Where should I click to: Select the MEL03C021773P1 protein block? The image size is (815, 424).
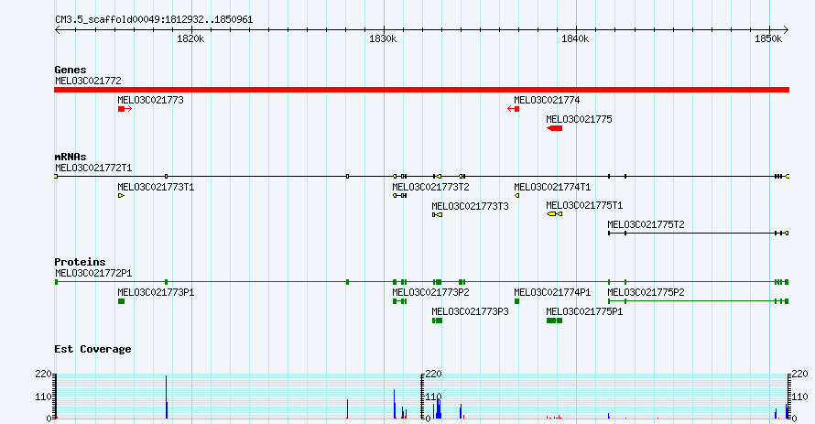coord(121,301)
